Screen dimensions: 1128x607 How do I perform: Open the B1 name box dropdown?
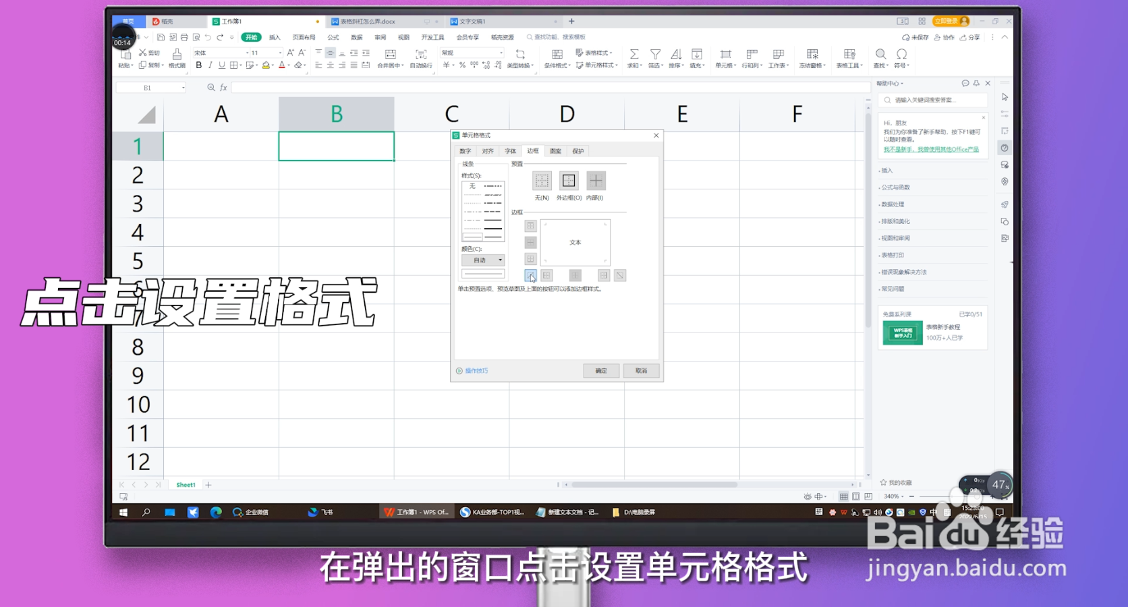click(183, 88)
